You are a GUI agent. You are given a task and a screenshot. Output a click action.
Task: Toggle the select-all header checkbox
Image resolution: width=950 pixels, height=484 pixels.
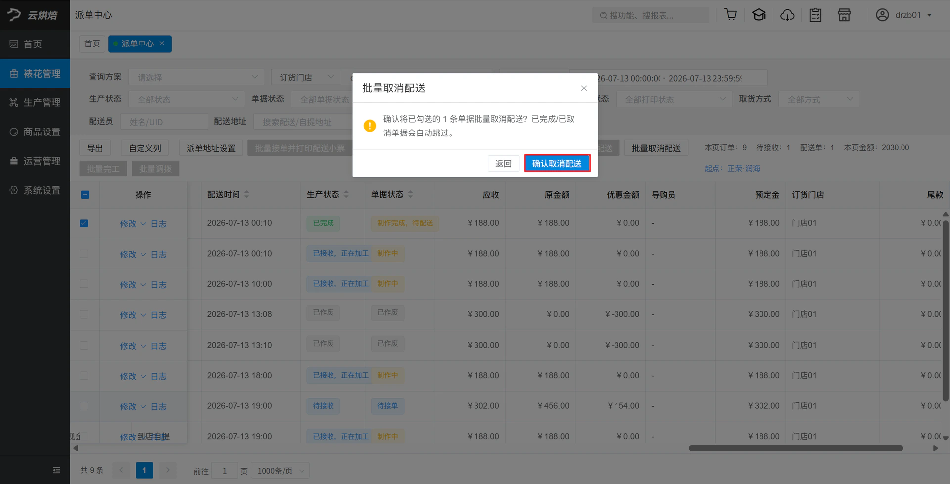pyautogui.click(x=85, y=195)
